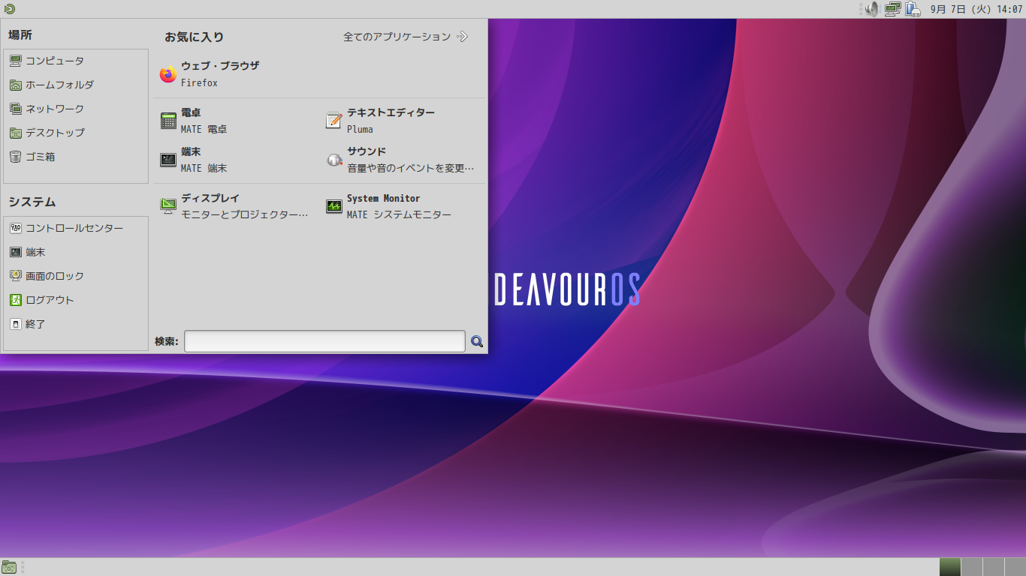The image size is (1026, 576).
Task: Switch to the fourth workspace
Action: click(x=1015, y=567)
